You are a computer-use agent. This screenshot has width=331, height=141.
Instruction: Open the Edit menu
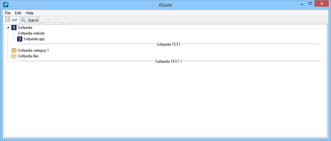coord(18,13)
